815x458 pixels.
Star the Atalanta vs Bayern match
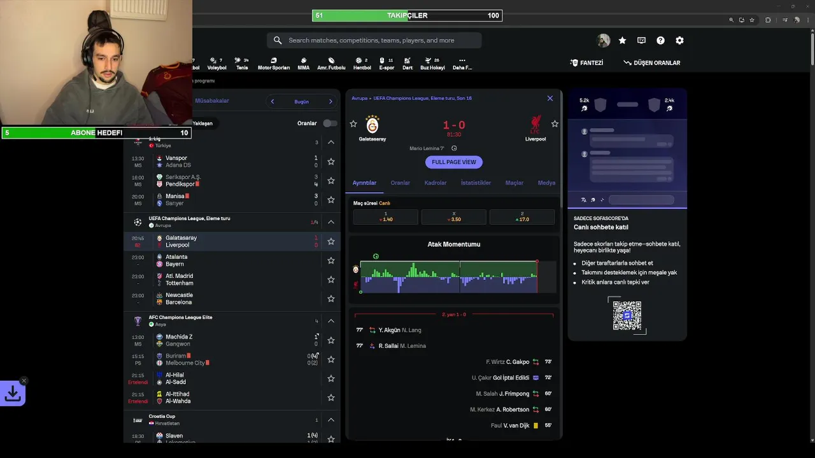tap(331, 260)
